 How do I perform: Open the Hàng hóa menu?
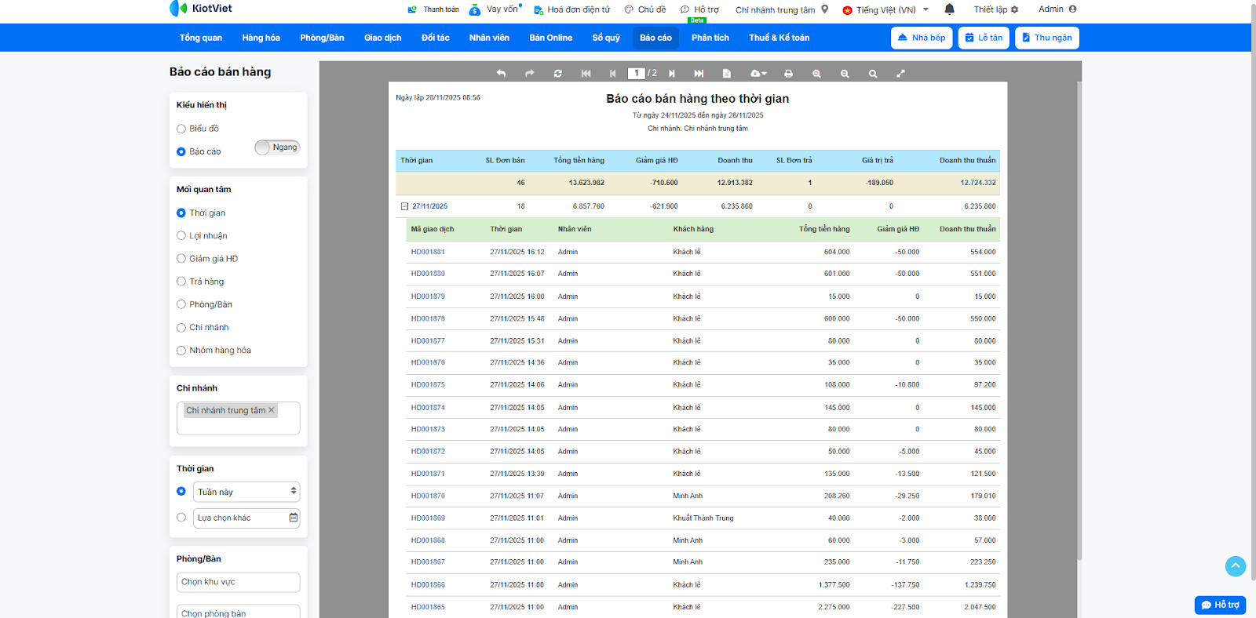(x=261, y=38)
